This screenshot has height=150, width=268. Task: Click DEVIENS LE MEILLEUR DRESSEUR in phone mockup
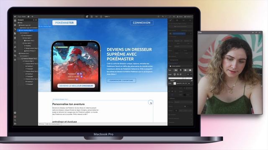[76, 86]
